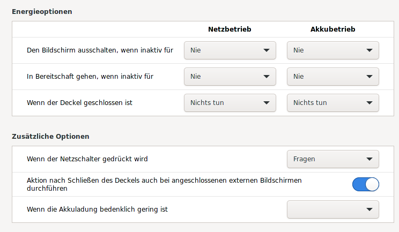This screenshot has height=232, width=399.
Task: Click the Zusätzliche Optionen section heading
Action: coord(50,137)
